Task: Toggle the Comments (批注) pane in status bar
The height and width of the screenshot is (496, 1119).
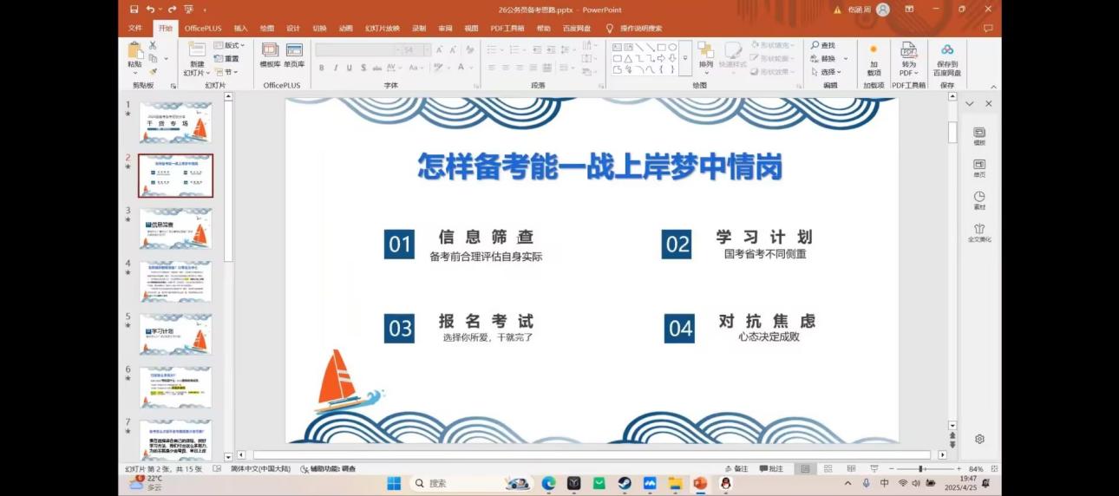Action: coord(770,469)
